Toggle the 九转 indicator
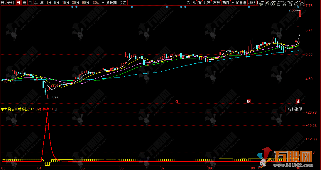The height and width of the screenshot is (170, 321). [207, 3]
